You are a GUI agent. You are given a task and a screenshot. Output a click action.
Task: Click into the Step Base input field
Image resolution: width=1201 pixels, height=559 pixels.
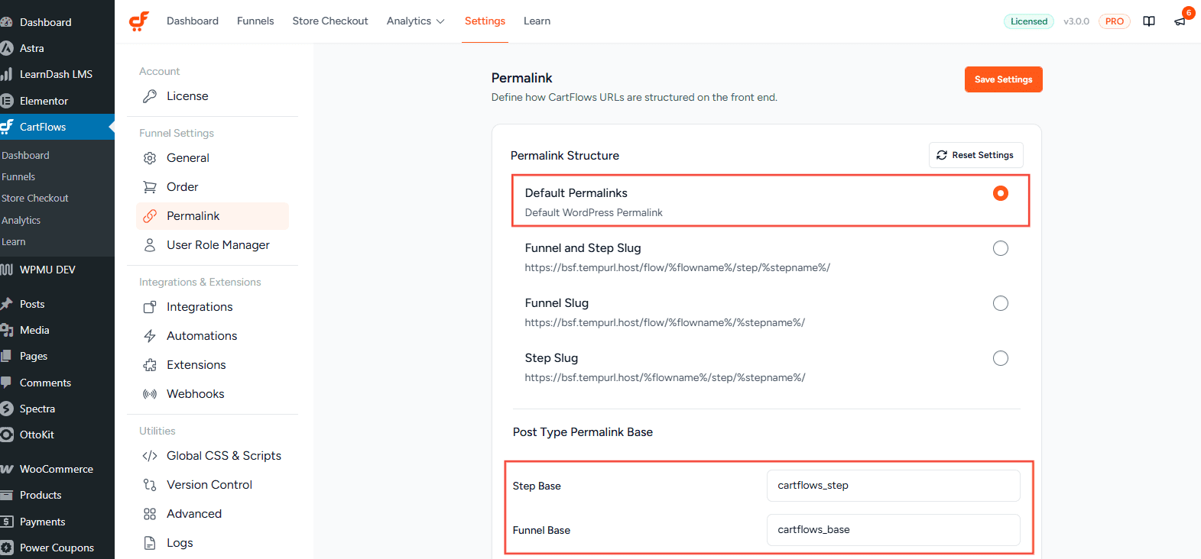[x=893, y=486]
